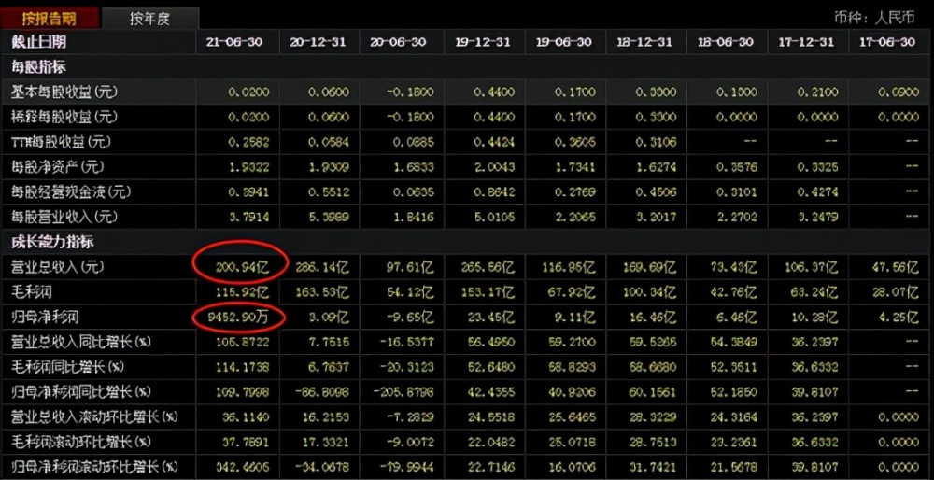The height and width of the screenshot is (480, 934).
Task: Switch to the 按年度 tab
Action: 150,18
